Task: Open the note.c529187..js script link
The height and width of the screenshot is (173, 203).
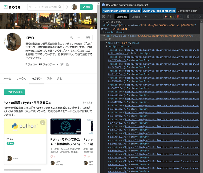Action: click(x=154, y=163)
